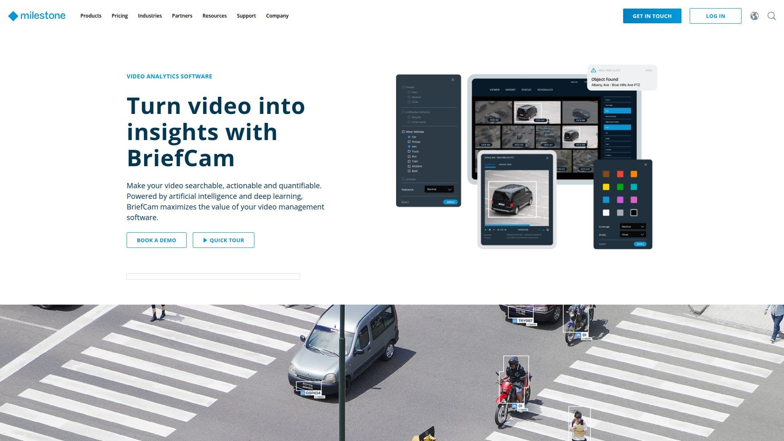Check the Train checkbox

(409, 161)
